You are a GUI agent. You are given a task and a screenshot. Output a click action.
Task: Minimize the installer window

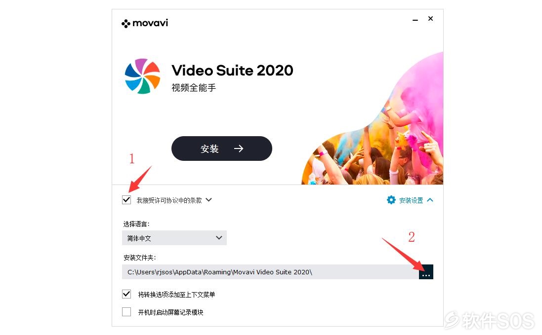(x=415, y=20)
